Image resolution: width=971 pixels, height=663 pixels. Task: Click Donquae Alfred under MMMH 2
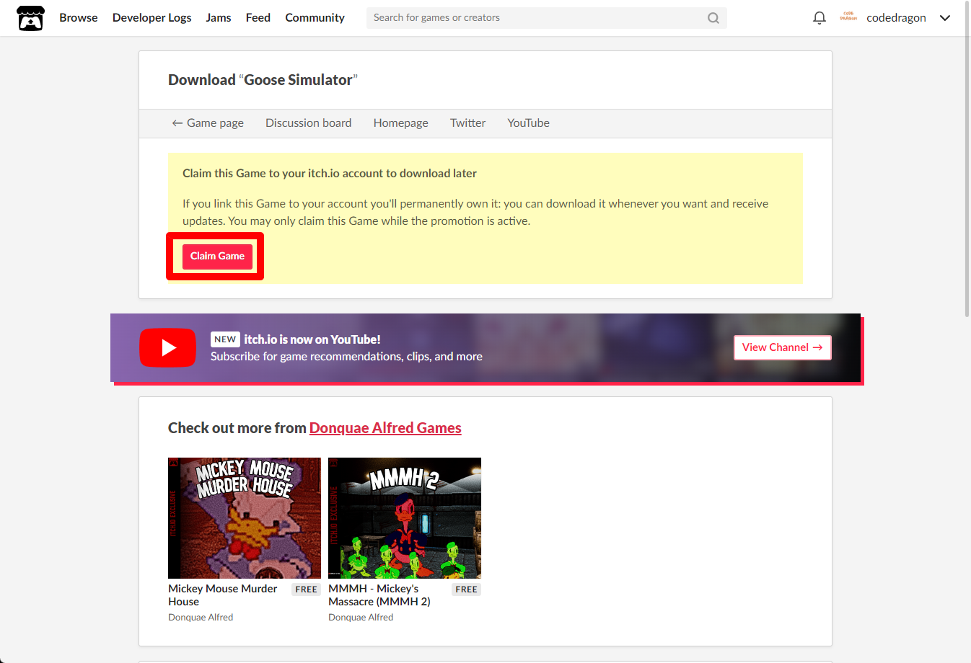coord(361,618)
